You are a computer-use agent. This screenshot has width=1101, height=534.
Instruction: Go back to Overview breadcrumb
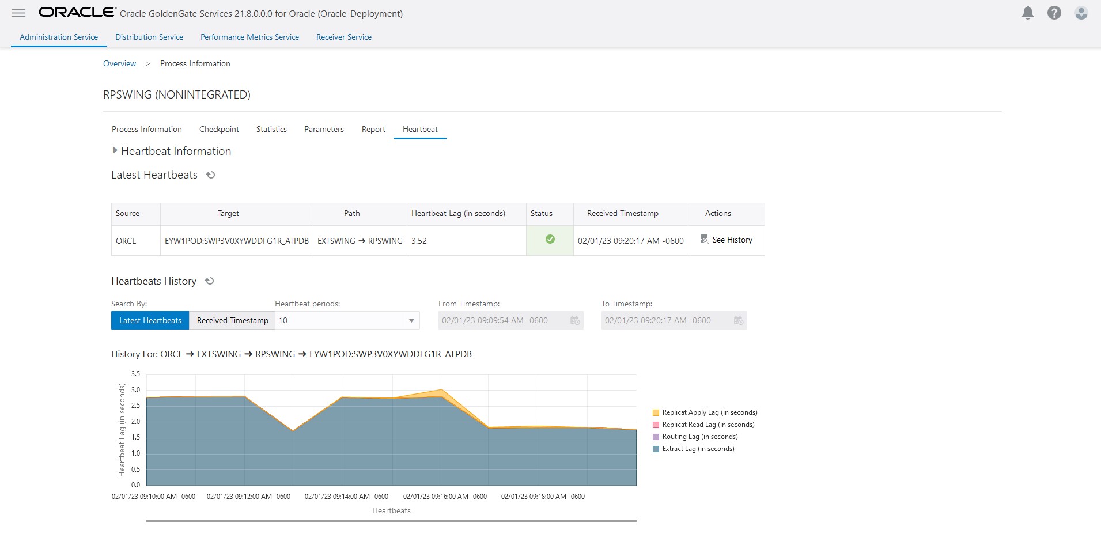pos(119,63)
